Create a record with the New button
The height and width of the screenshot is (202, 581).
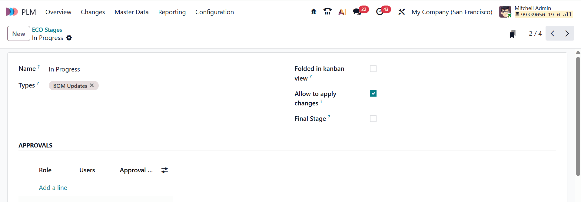(18, 33)
